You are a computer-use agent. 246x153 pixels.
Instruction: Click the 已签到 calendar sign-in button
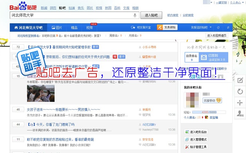point(214,57)
